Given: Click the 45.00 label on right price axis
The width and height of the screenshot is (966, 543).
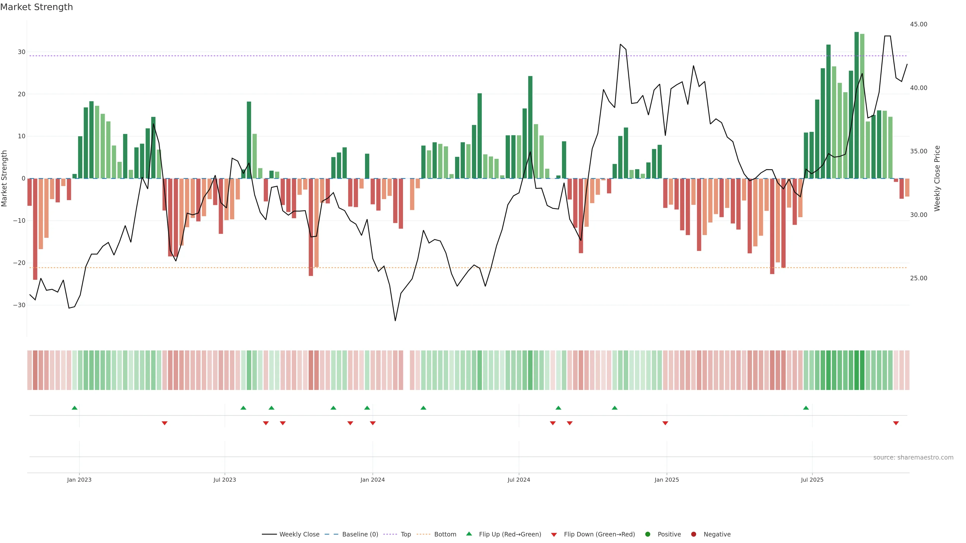Looking at the screenshot, I should (918, 24).
